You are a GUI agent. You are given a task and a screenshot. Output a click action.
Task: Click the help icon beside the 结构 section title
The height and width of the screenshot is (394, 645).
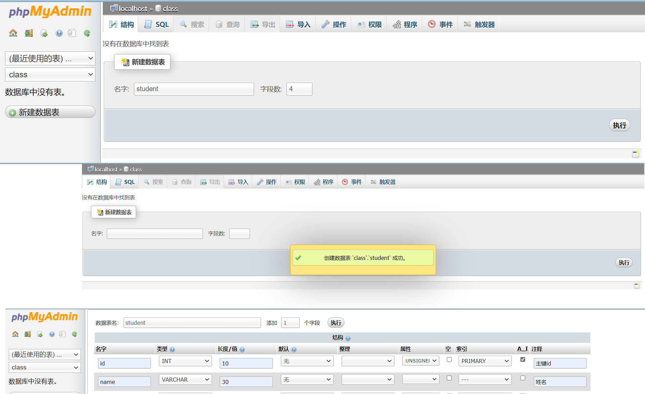[x=348, y=339]
